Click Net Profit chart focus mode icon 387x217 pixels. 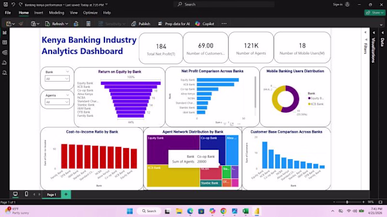[x=232, y=124]
